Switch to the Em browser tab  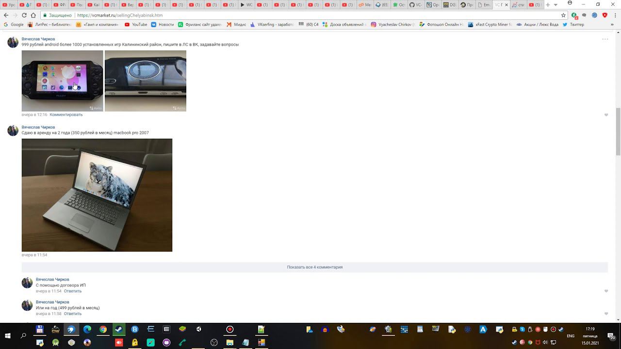point(484,5)
